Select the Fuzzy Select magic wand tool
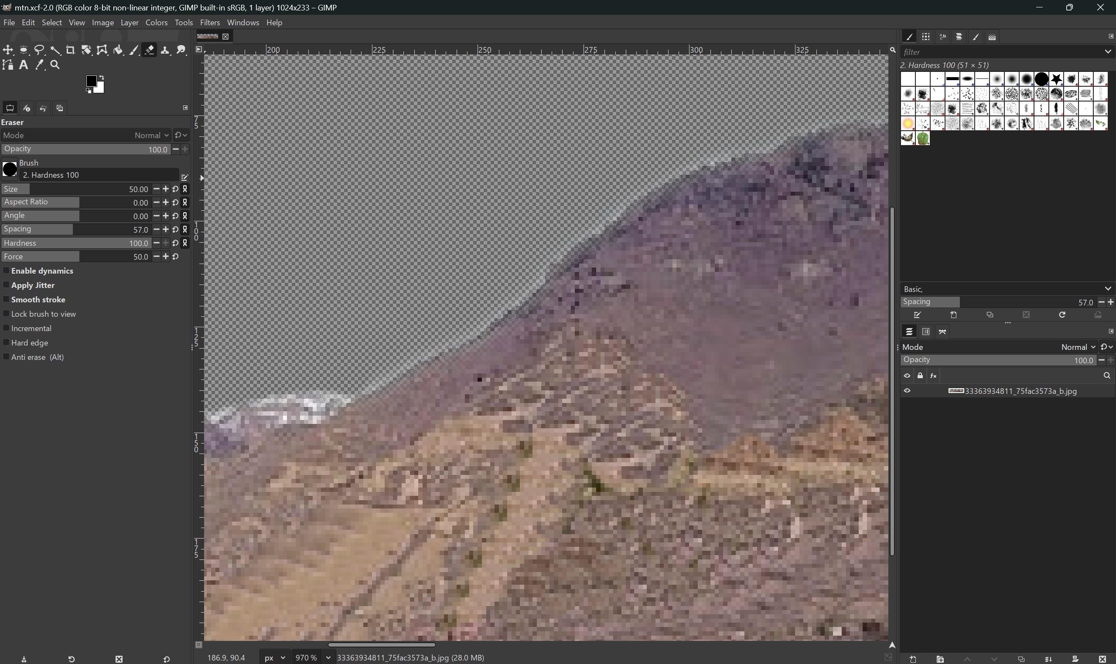 (x=55, y=50)
